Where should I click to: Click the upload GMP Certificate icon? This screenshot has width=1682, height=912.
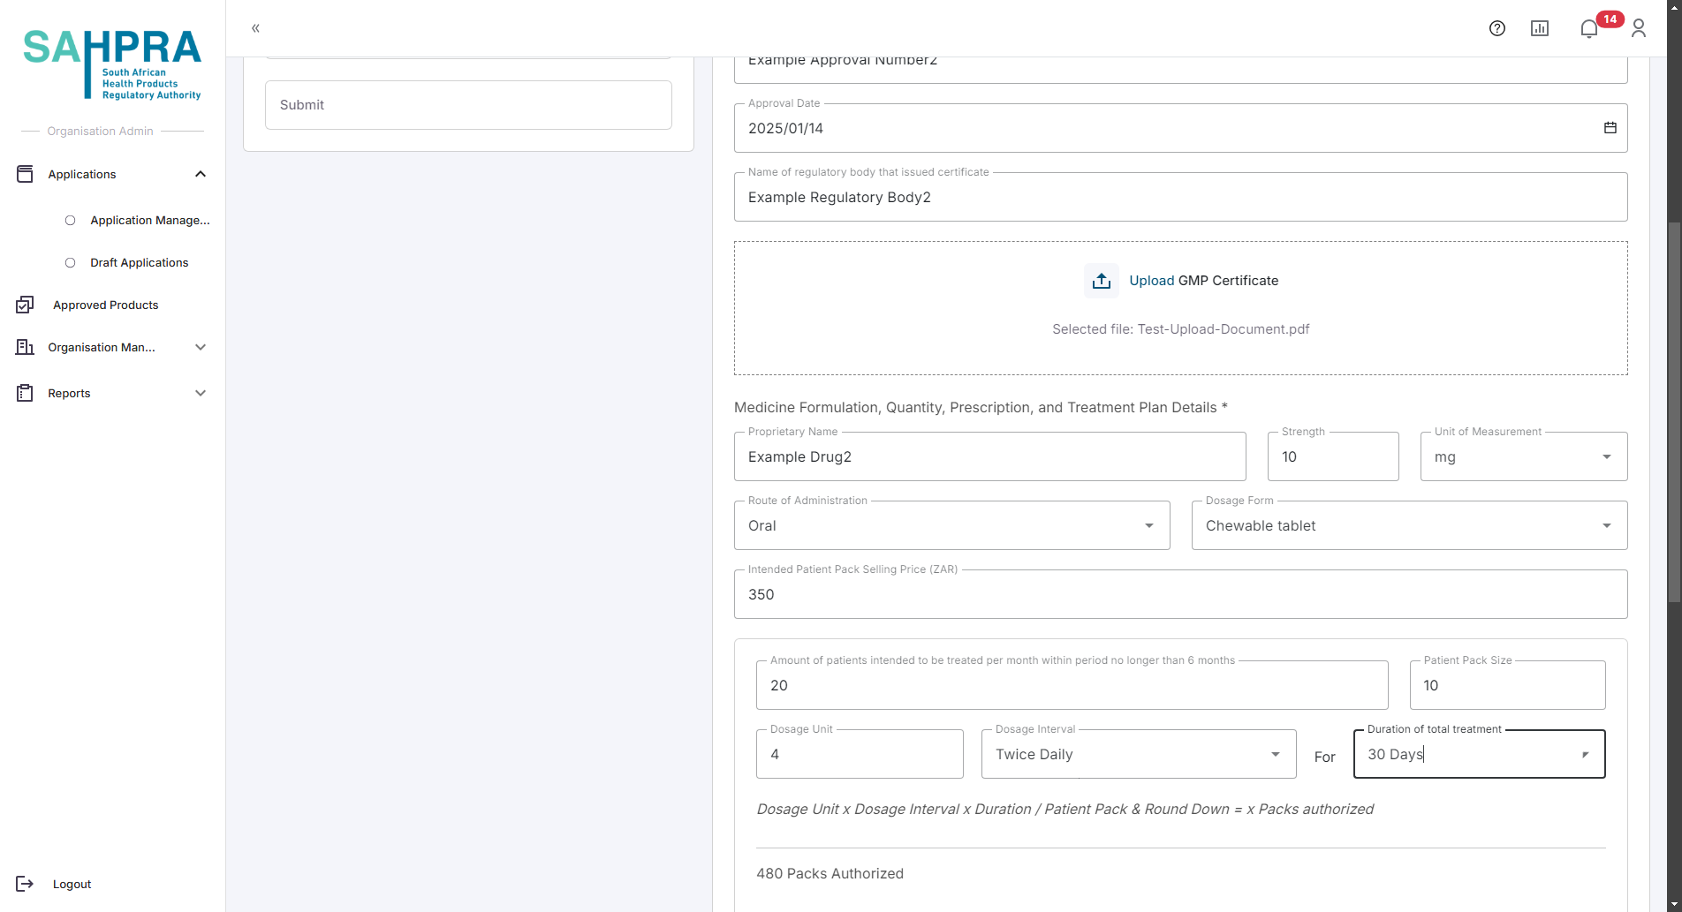pos(1101,281)
